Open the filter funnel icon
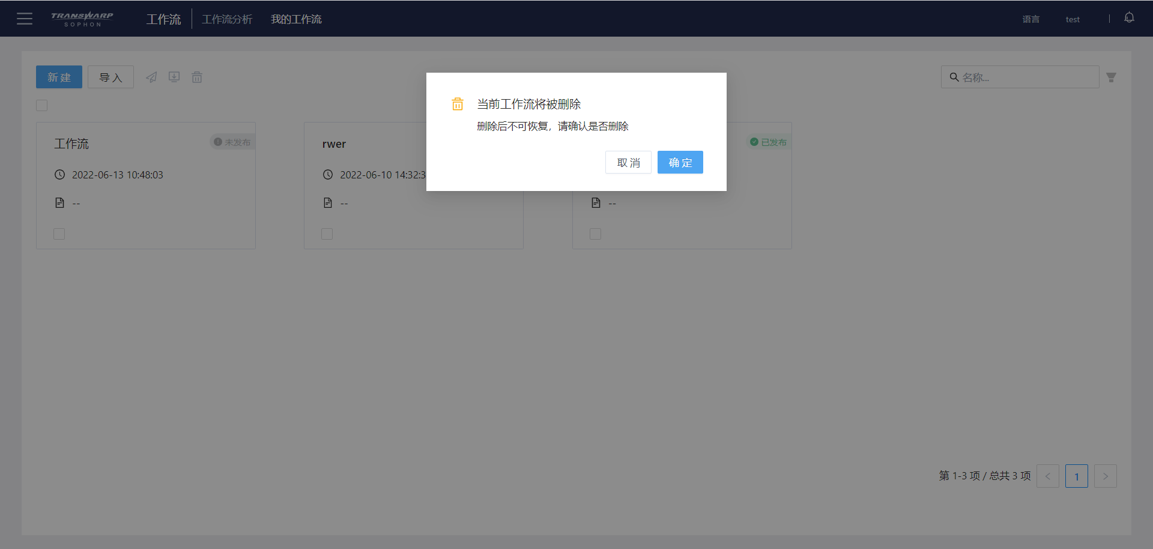 click(1112, 77)
